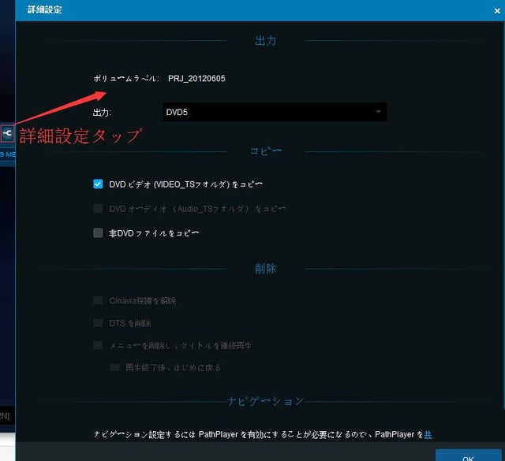This screenshot has width=505, height=461.
Task: Click the ナビゲーション section heading
Action: tap(266, 401)
